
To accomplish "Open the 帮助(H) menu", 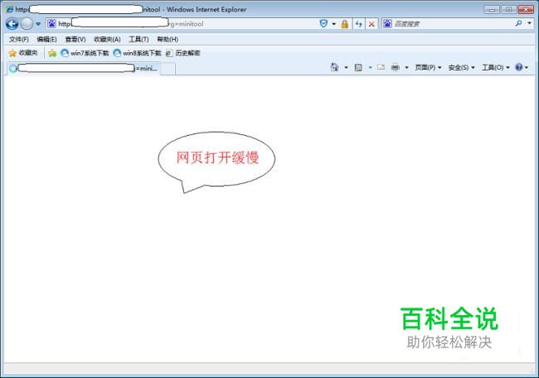I will pos(168,39).
